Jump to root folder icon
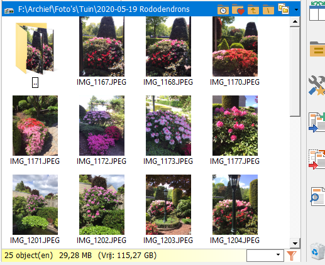This screenshot has width=325, height=265. [268, 9]
